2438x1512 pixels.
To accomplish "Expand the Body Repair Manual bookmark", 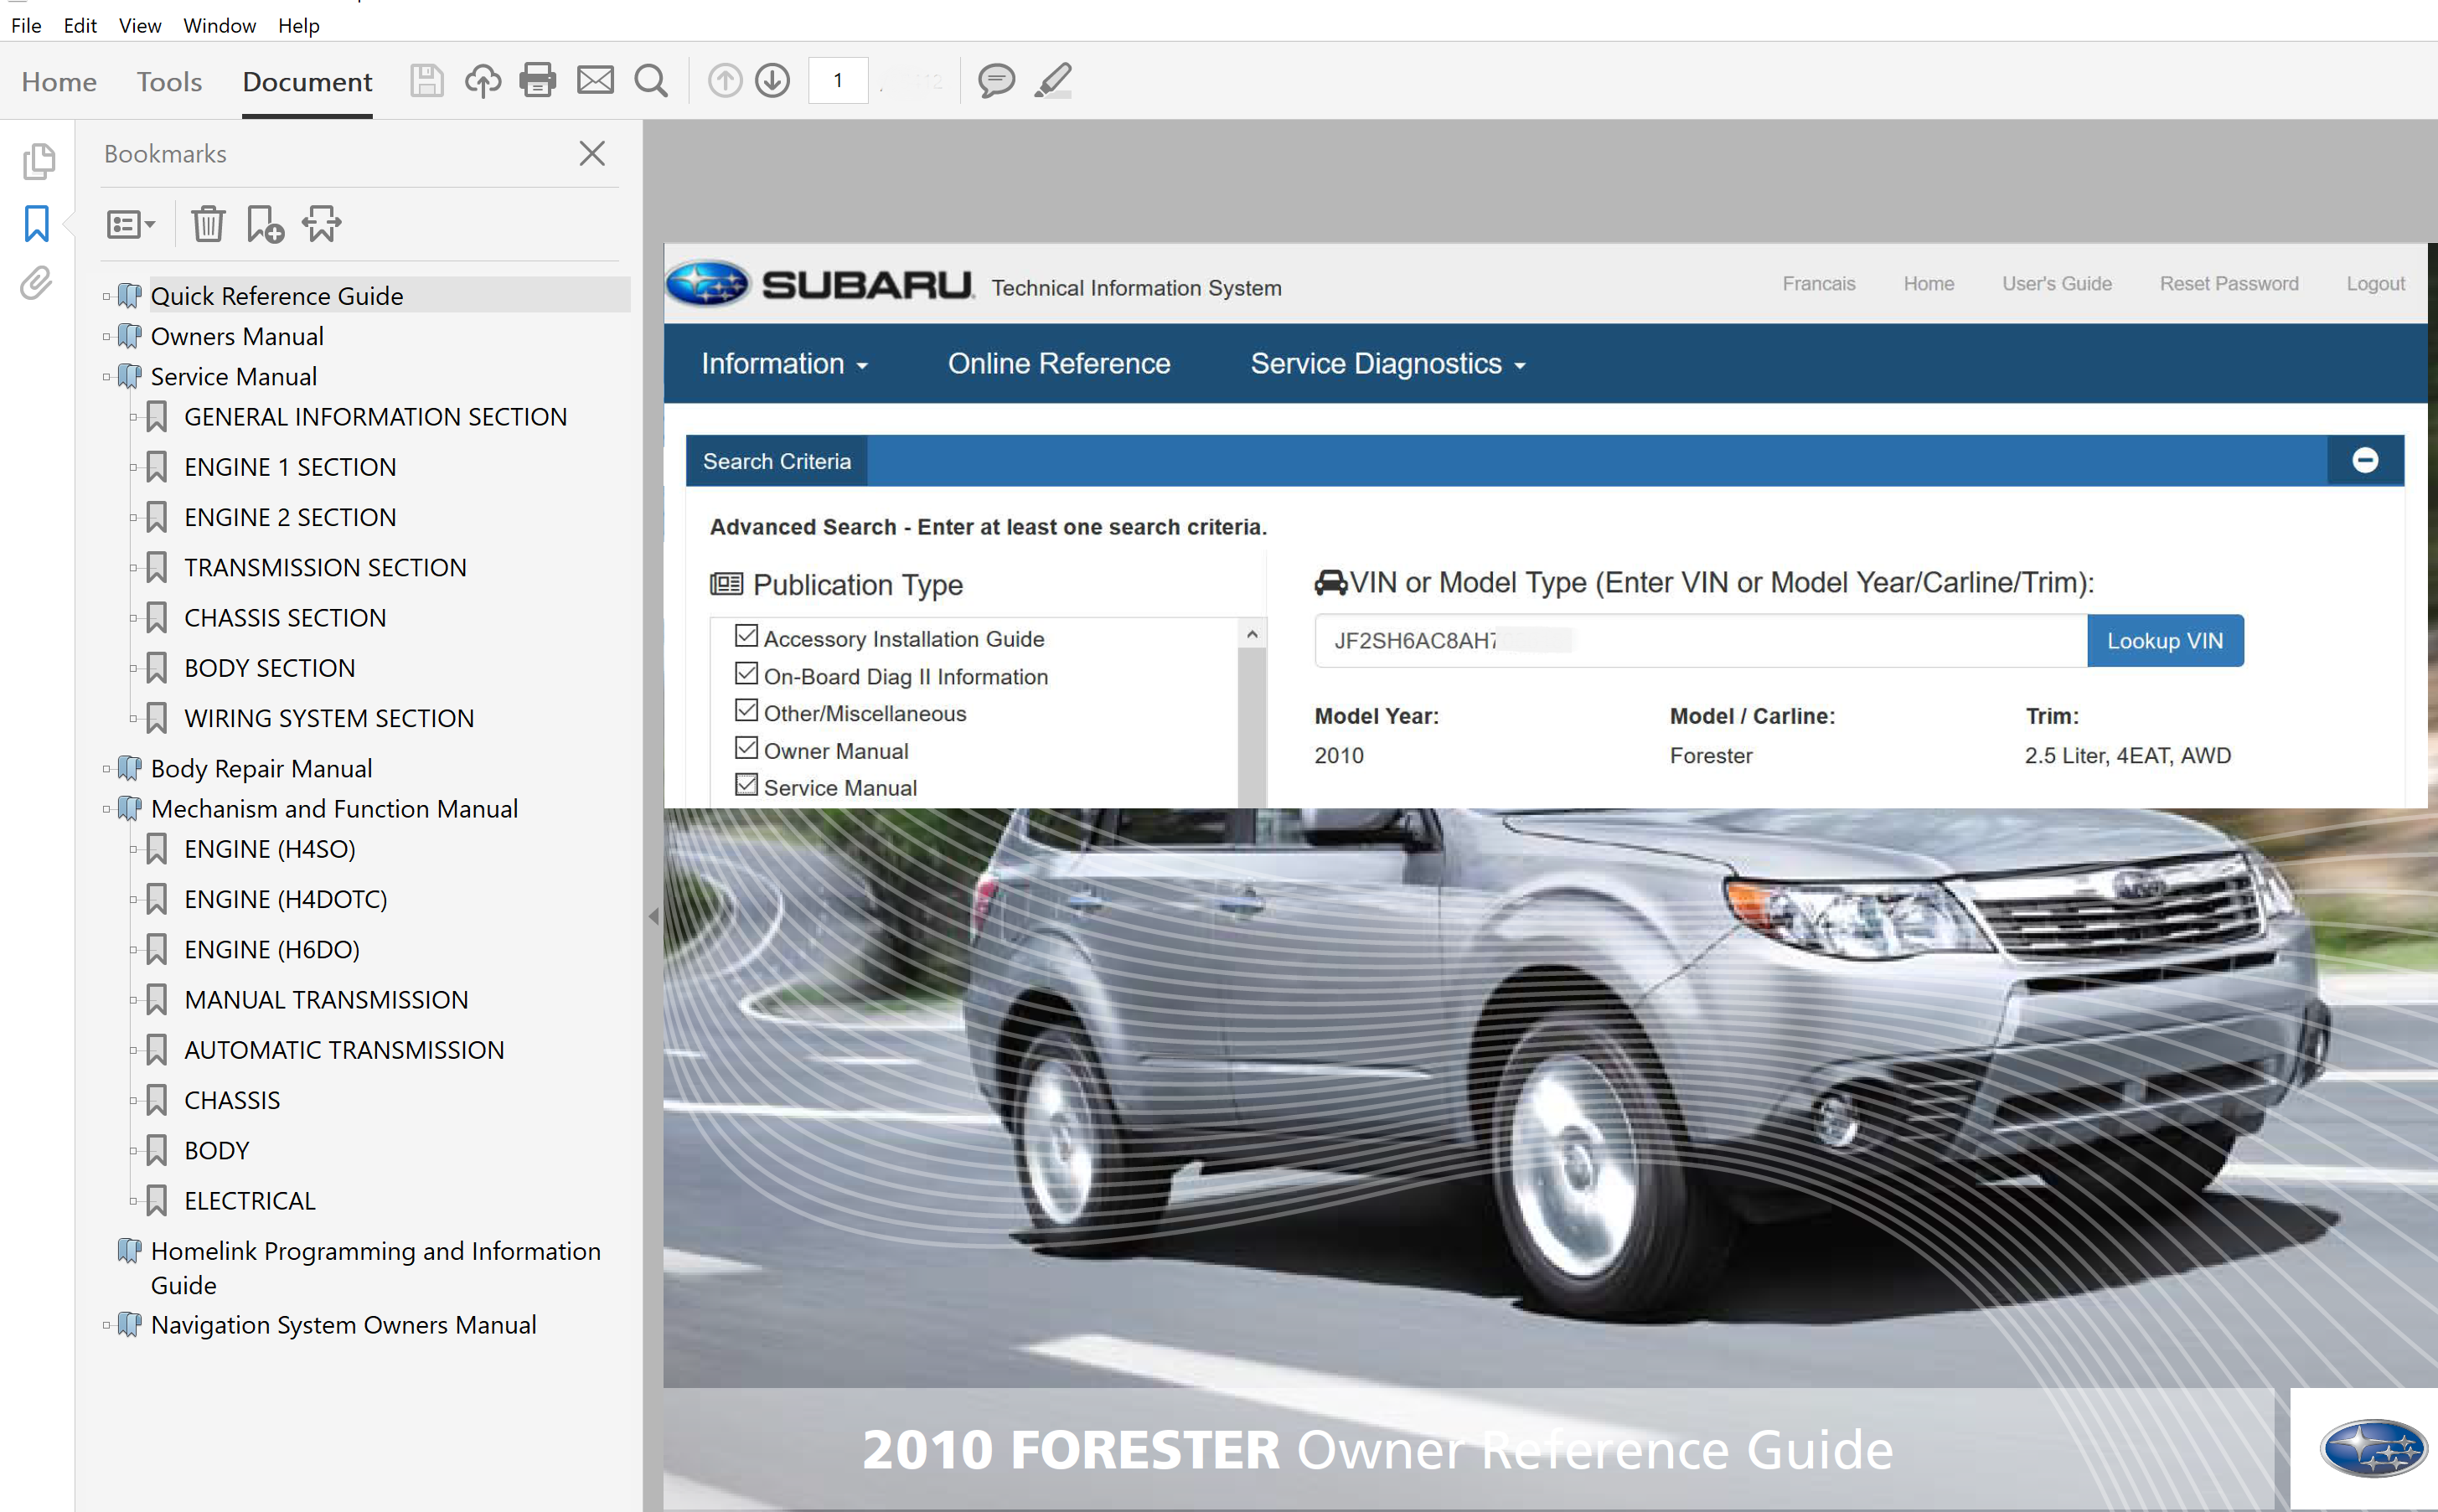I will point(106,769).
